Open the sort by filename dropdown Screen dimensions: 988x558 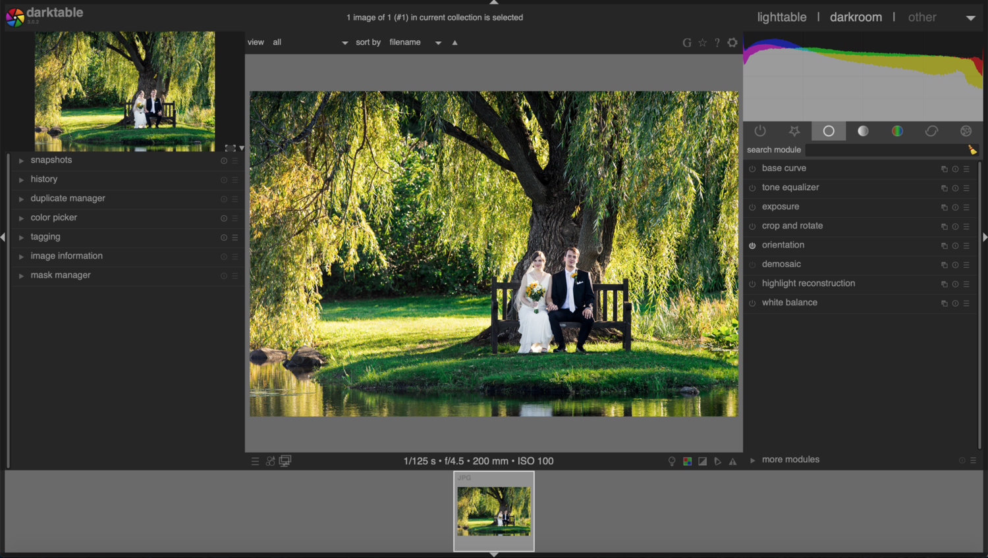click(x=415, y=42)
